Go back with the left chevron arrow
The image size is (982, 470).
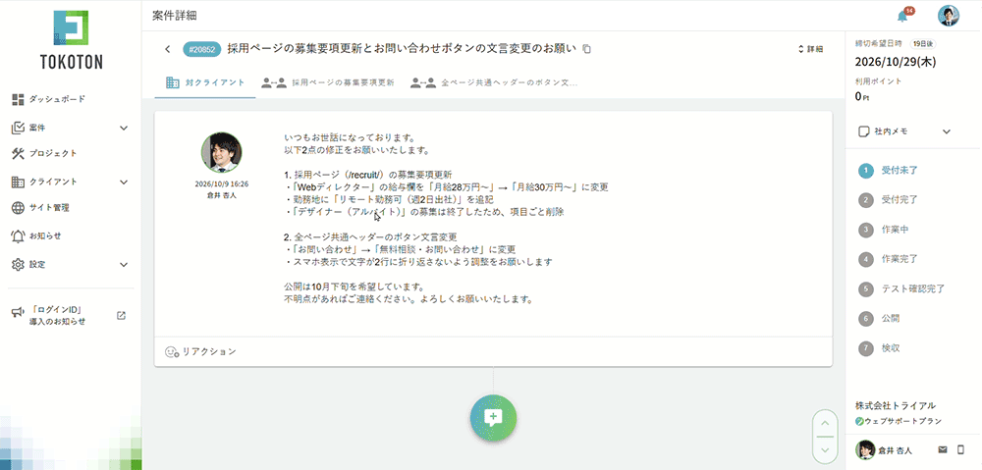[x=167, y=49]
